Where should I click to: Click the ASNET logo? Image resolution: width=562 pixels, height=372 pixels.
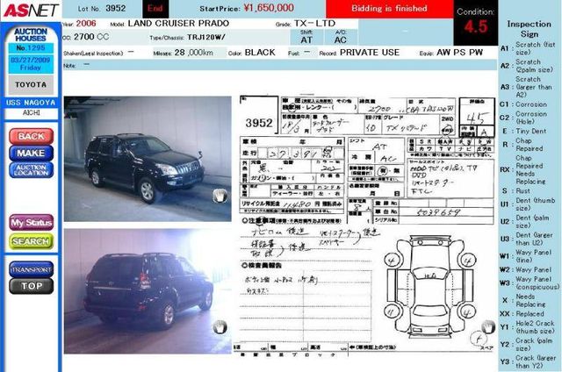(x=31, y=10)
